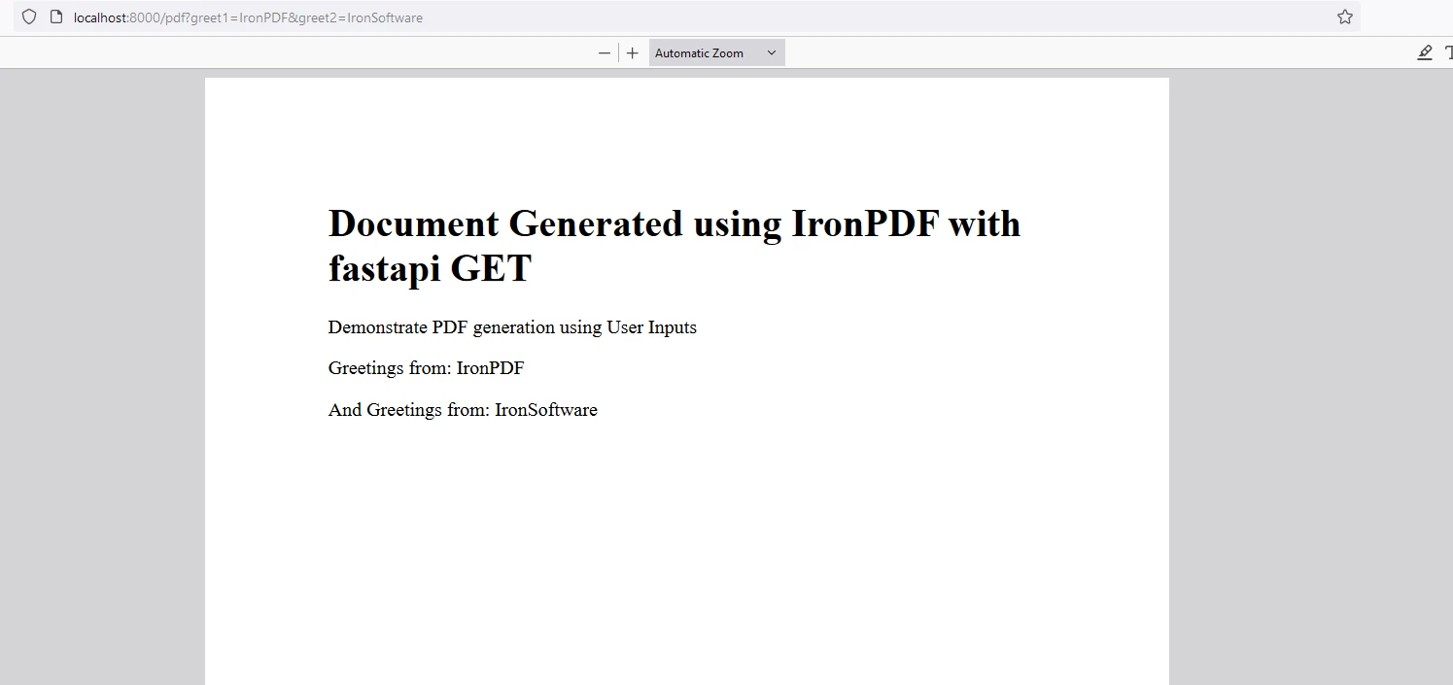Click 'Demonstrate PDF generation using User Inputs' text
1453x685 pixels.
click(512, 327)
